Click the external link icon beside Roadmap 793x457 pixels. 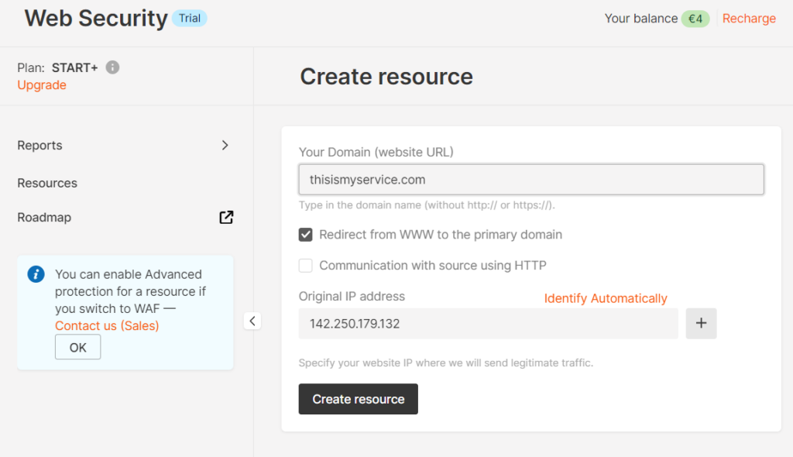[x=226, y=218]
